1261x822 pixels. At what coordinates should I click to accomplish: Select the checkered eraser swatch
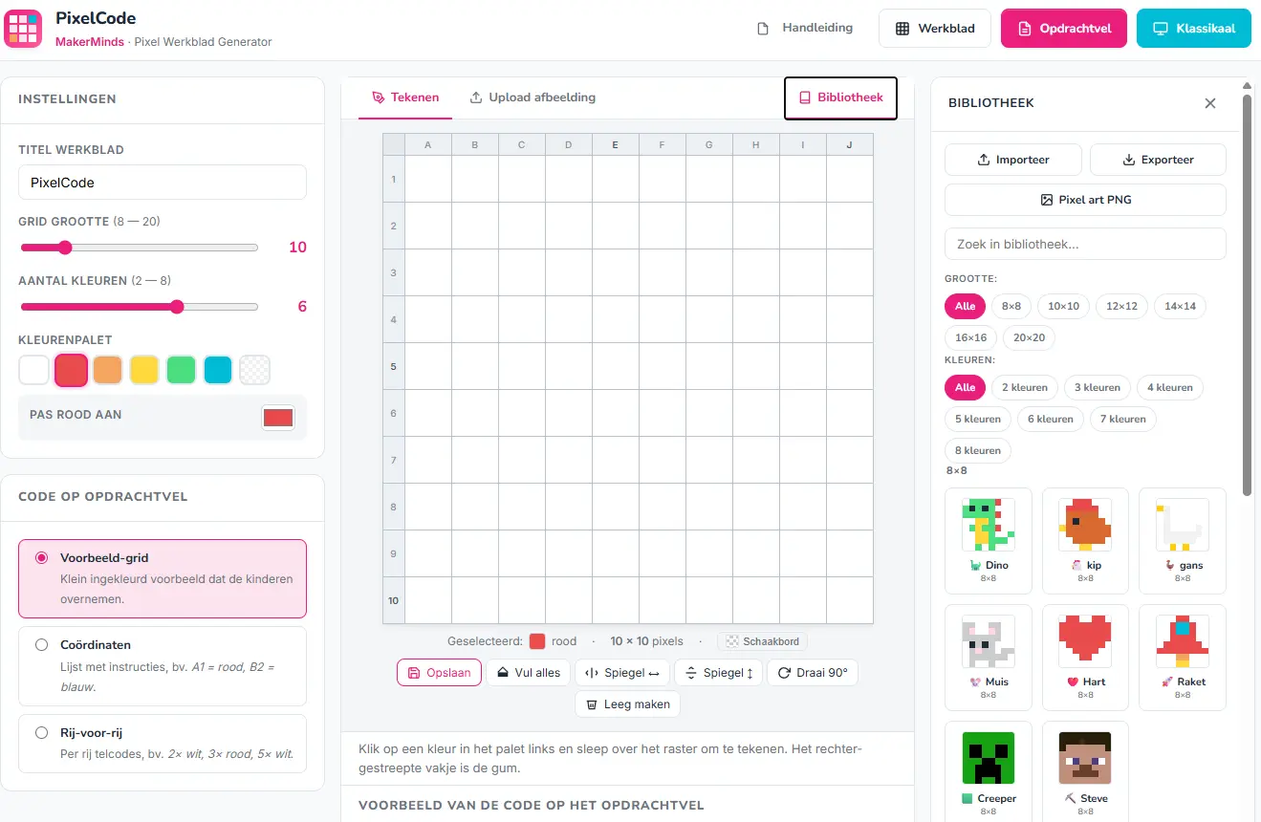click(254, 370)
